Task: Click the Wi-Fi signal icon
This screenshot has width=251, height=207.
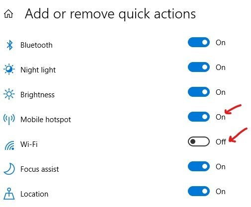Action: pos(9,145)
